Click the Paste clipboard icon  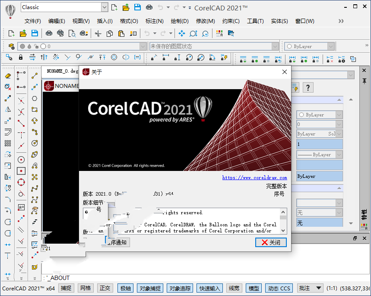[x=121, y=33]
